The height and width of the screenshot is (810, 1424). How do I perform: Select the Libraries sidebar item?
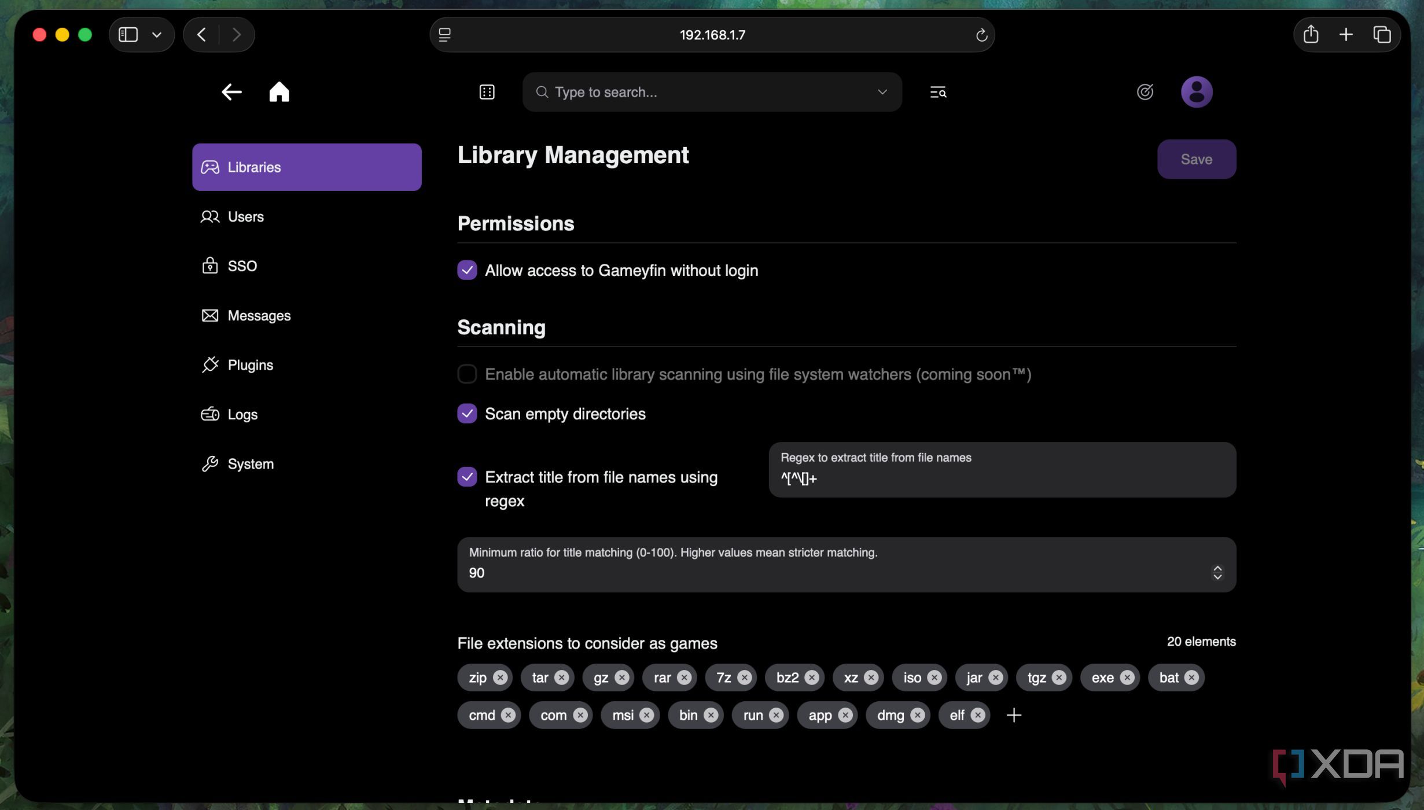307,167
